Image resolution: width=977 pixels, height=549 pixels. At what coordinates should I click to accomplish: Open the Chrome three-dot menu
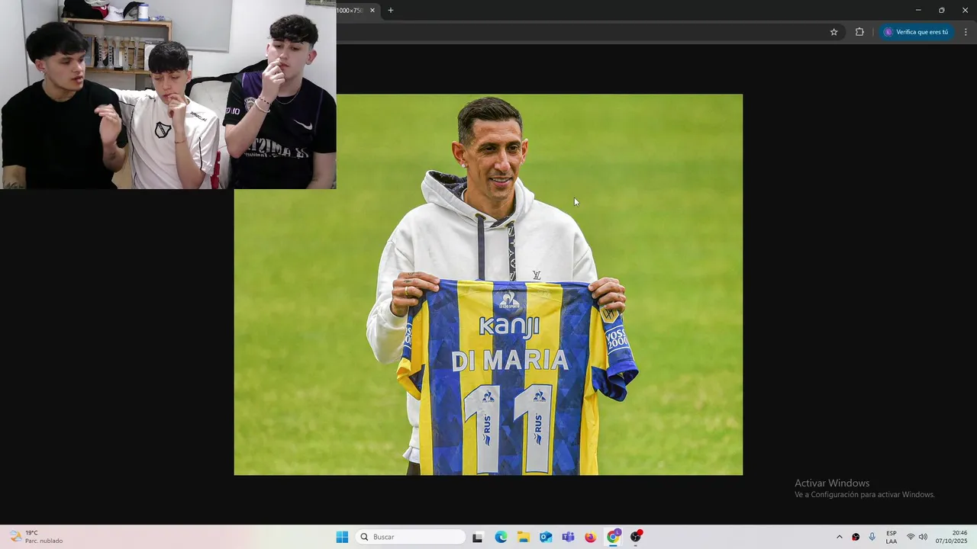(966, 32)
